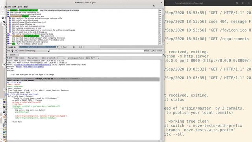Open the All fields dropdown
The width and height of the screenshot is (252, 142).
point(158,51)
